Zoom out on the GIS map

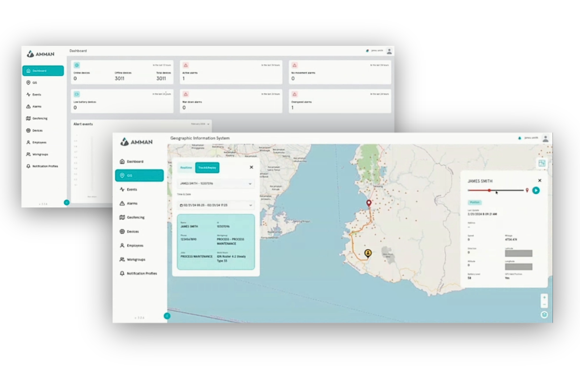(x=544, y=304)
